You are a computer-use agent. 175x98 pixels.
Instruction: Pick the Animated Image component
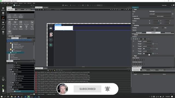pyautogui.click(x=9, y=23)
